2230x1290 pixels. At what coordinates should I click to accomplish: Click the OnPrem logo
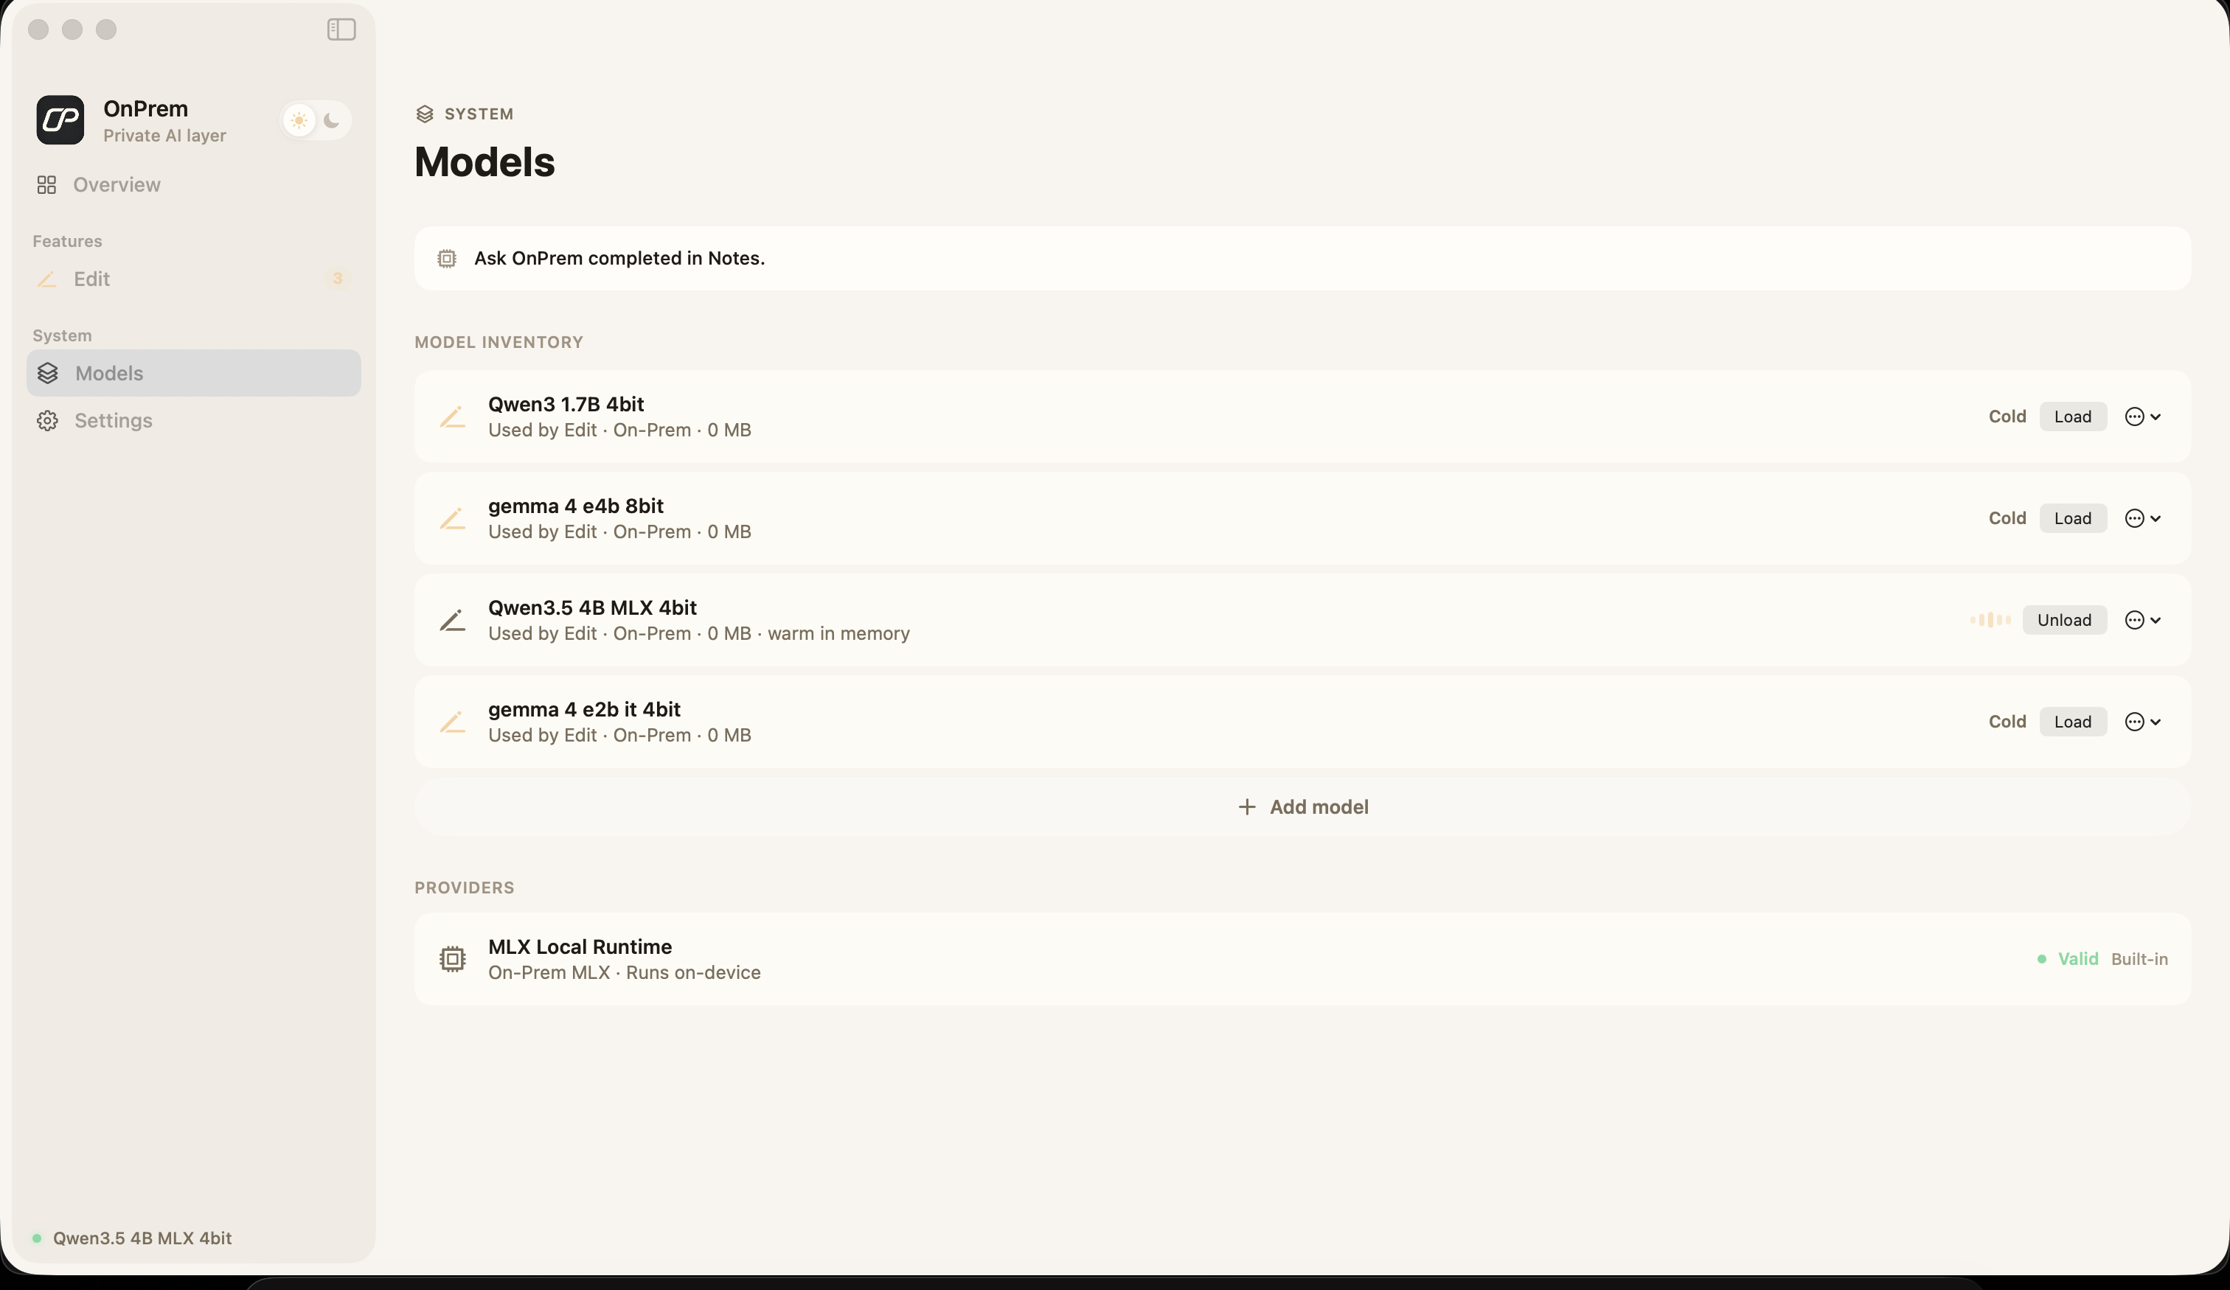click(x=59, y=119)
